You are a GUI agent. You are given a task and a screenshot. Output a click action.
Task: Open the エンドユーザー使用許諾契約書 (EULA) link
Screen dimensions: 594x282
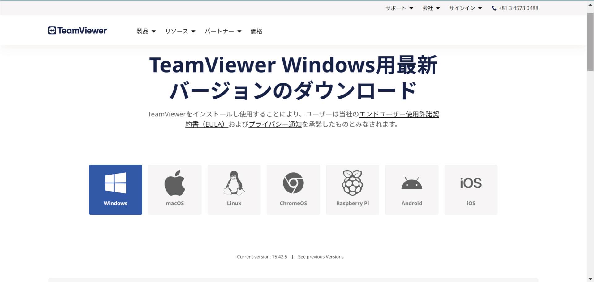[x=399, y=114]
